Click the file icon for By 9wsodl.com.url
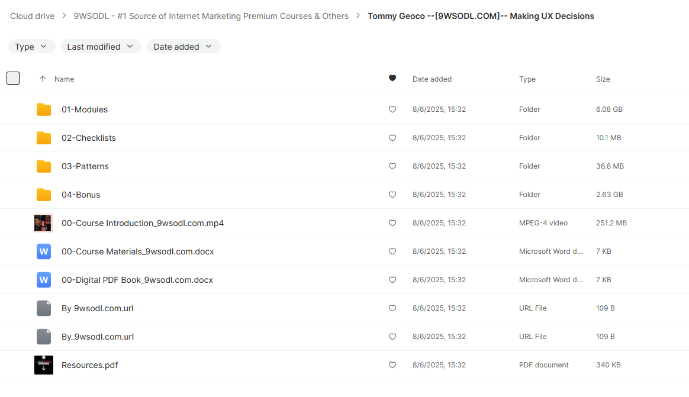 pos(44,308)
